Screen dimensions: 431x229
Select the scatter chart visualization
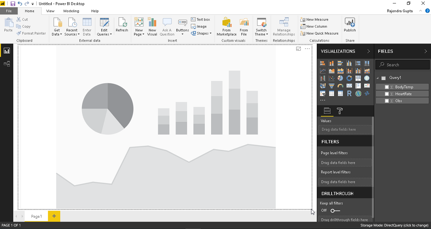(x=332, y=78)
